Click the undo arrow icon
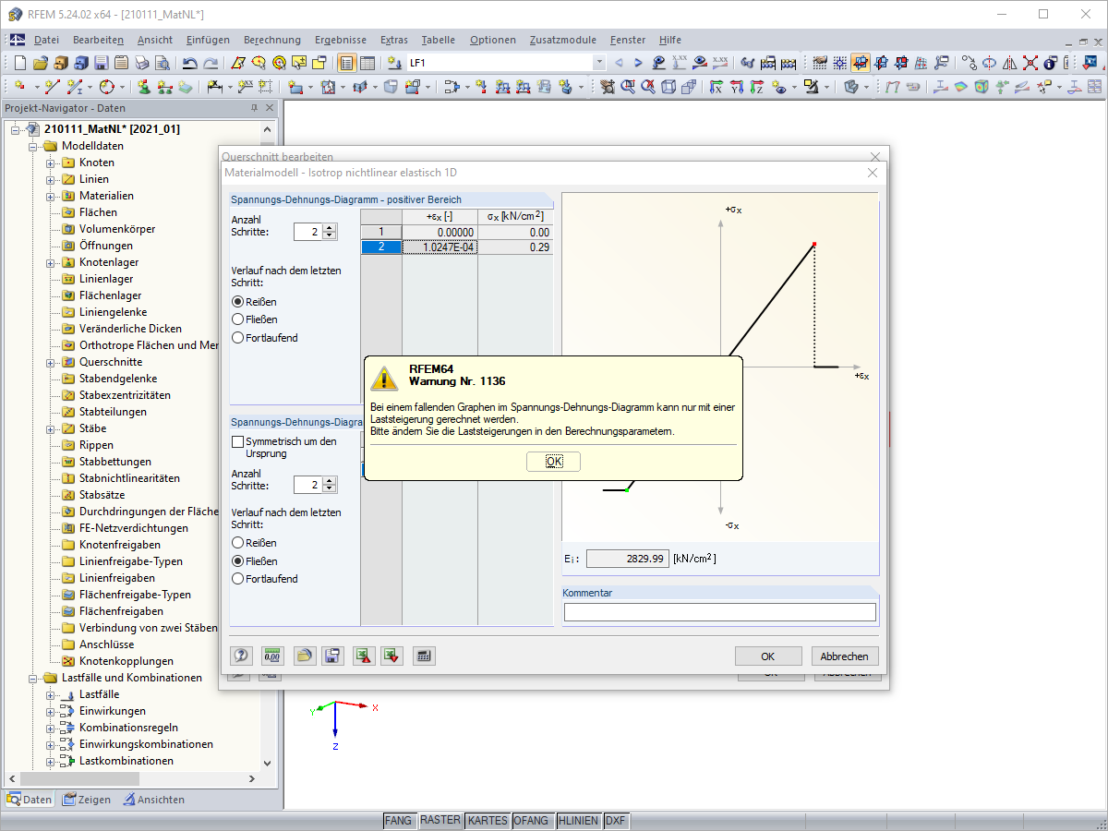Viewport: 1108px width, 831px height. click(189, 63)
